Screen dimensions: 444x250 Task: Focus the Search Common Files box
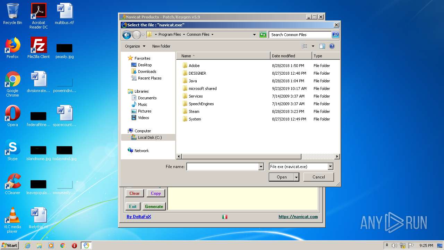[300, 35]
